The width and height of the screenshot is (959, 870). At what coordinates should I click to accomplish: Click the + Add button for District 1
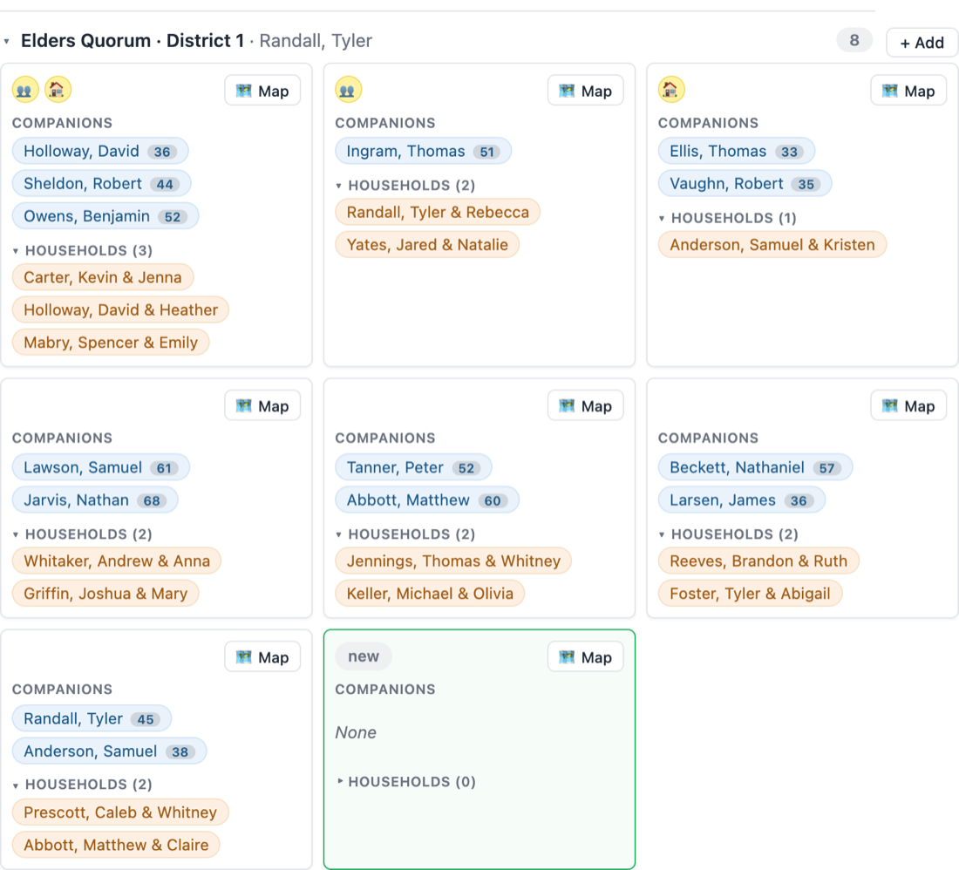[x=922, y=42]
